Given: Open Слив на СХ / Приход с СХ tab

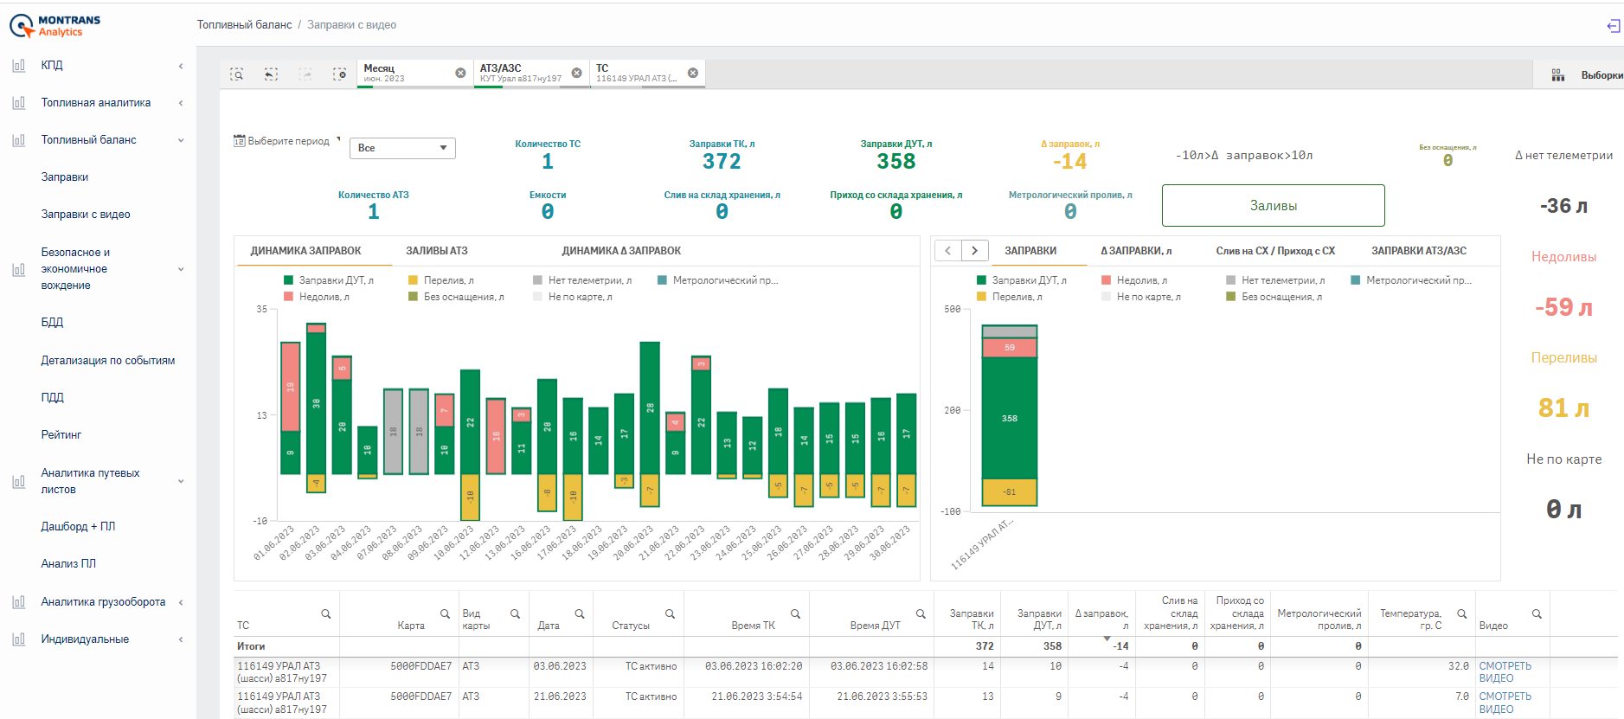Looking at the screenshot, I should click(x=1275, y=251).
